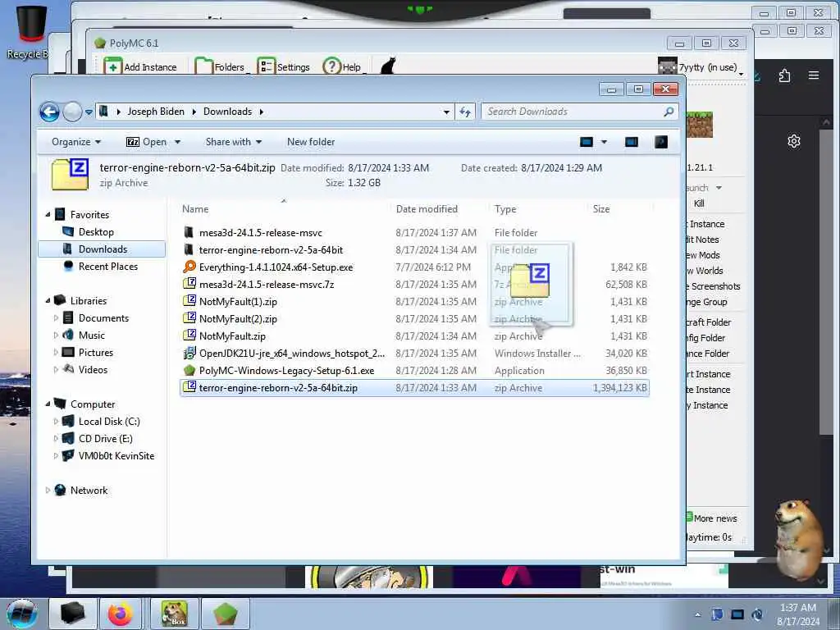Screen dimensions: 840x630
Task: Select terror-engine-reborn-v2-5a-64bit.zip file
Action: (414, 388)
